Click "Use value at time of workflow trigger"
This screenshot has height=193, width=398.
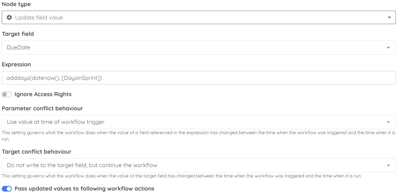56,122
